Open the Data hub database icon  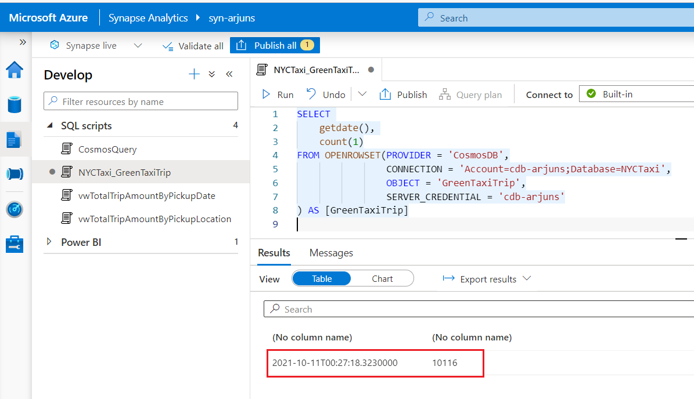pos(15,105)
